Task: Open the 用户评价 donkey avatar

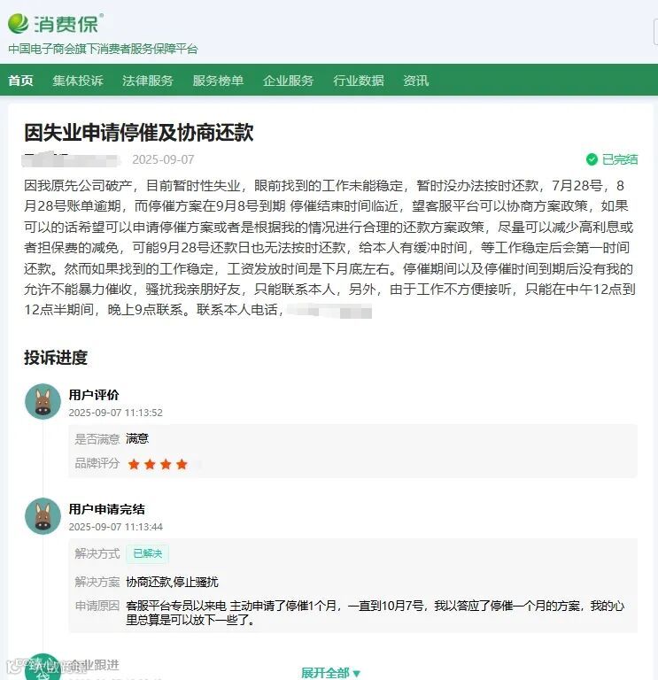Action: [x=43, y=402]
